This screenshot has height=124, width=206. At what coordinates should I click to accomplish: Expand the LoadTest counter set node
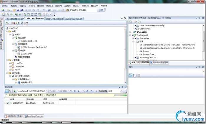click(10, 63)
